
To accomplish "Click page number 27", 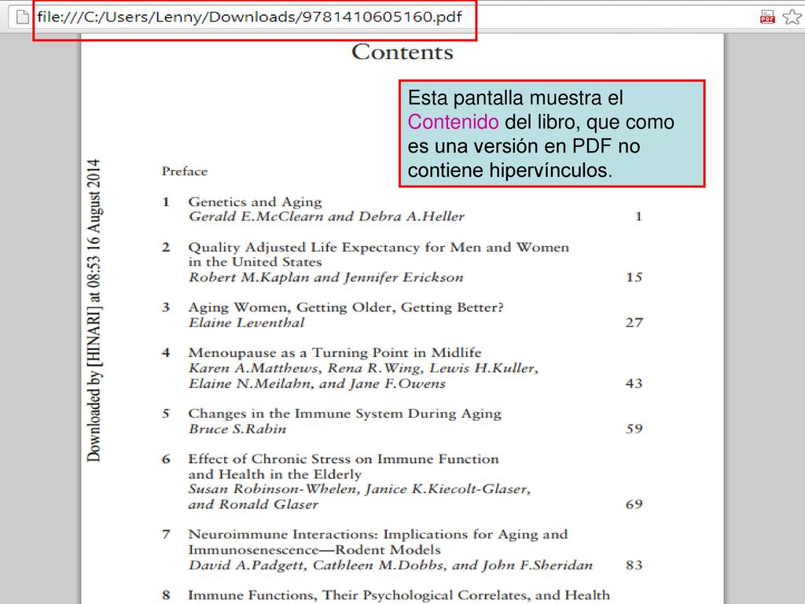I will (634, 322).
